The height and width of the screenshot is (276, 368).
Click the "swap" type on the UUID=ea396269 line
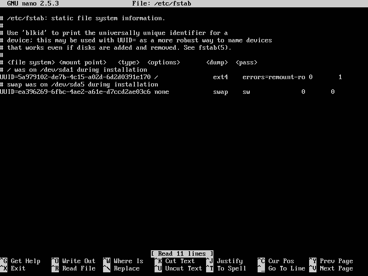[221, 92]
